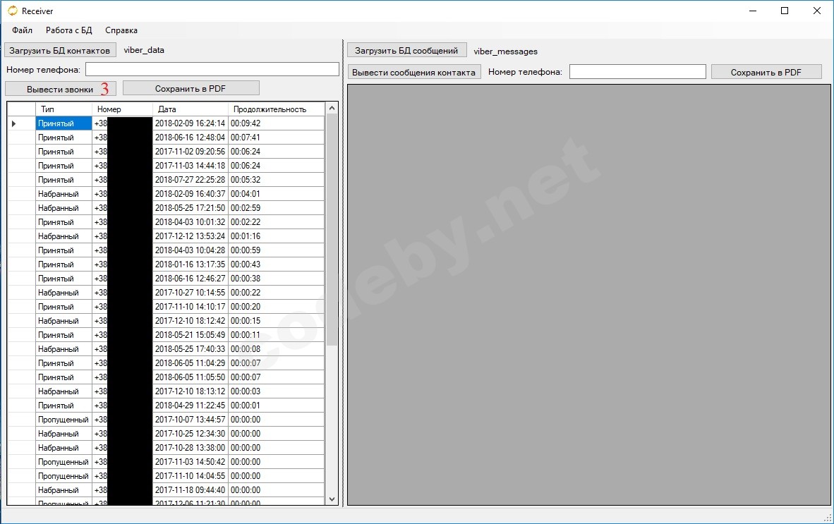Select duration cell 00:01:16
The height and width of the screenshot is (524, 834).
click(x=276, y=236)
